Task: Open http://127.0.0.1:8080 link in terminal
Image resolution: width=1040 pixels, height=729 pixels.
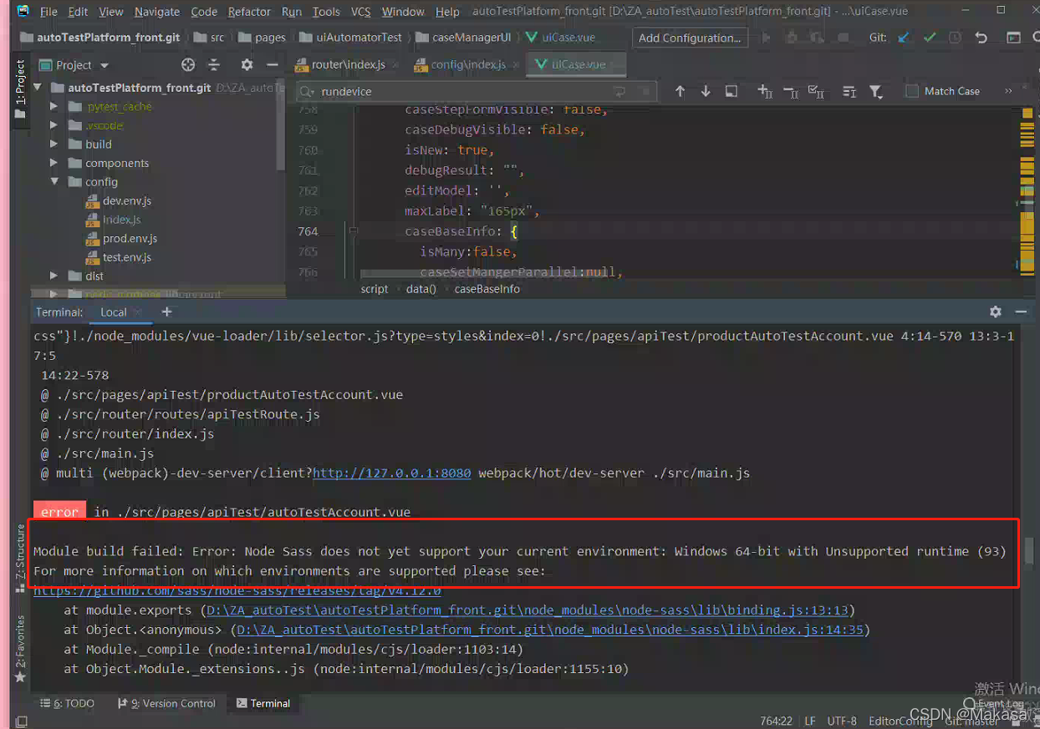Action: (x=392, y=473)
